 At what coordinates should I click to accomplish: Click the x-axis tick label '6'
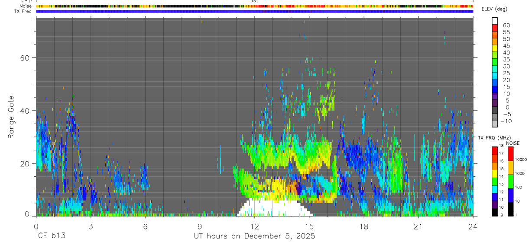click(x=145, y=226)
